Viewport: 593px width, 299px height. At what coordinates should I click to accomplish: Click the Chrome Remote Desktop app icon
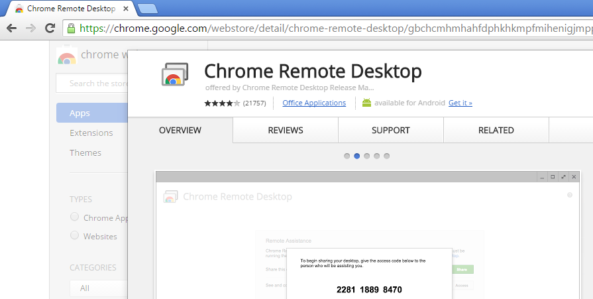[175, 74]
